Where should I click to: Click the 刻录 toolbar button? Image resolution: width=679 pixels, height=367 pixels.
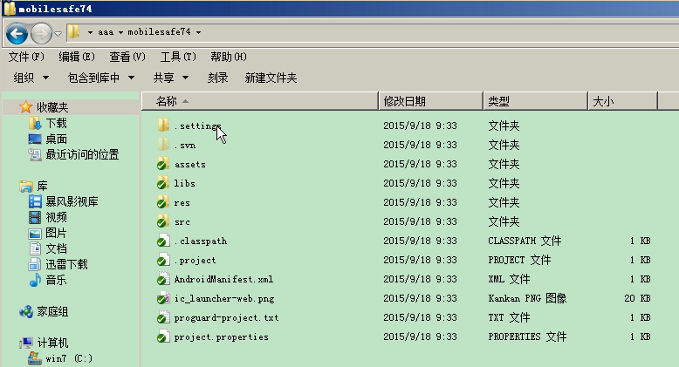click(x=218, y=78)
